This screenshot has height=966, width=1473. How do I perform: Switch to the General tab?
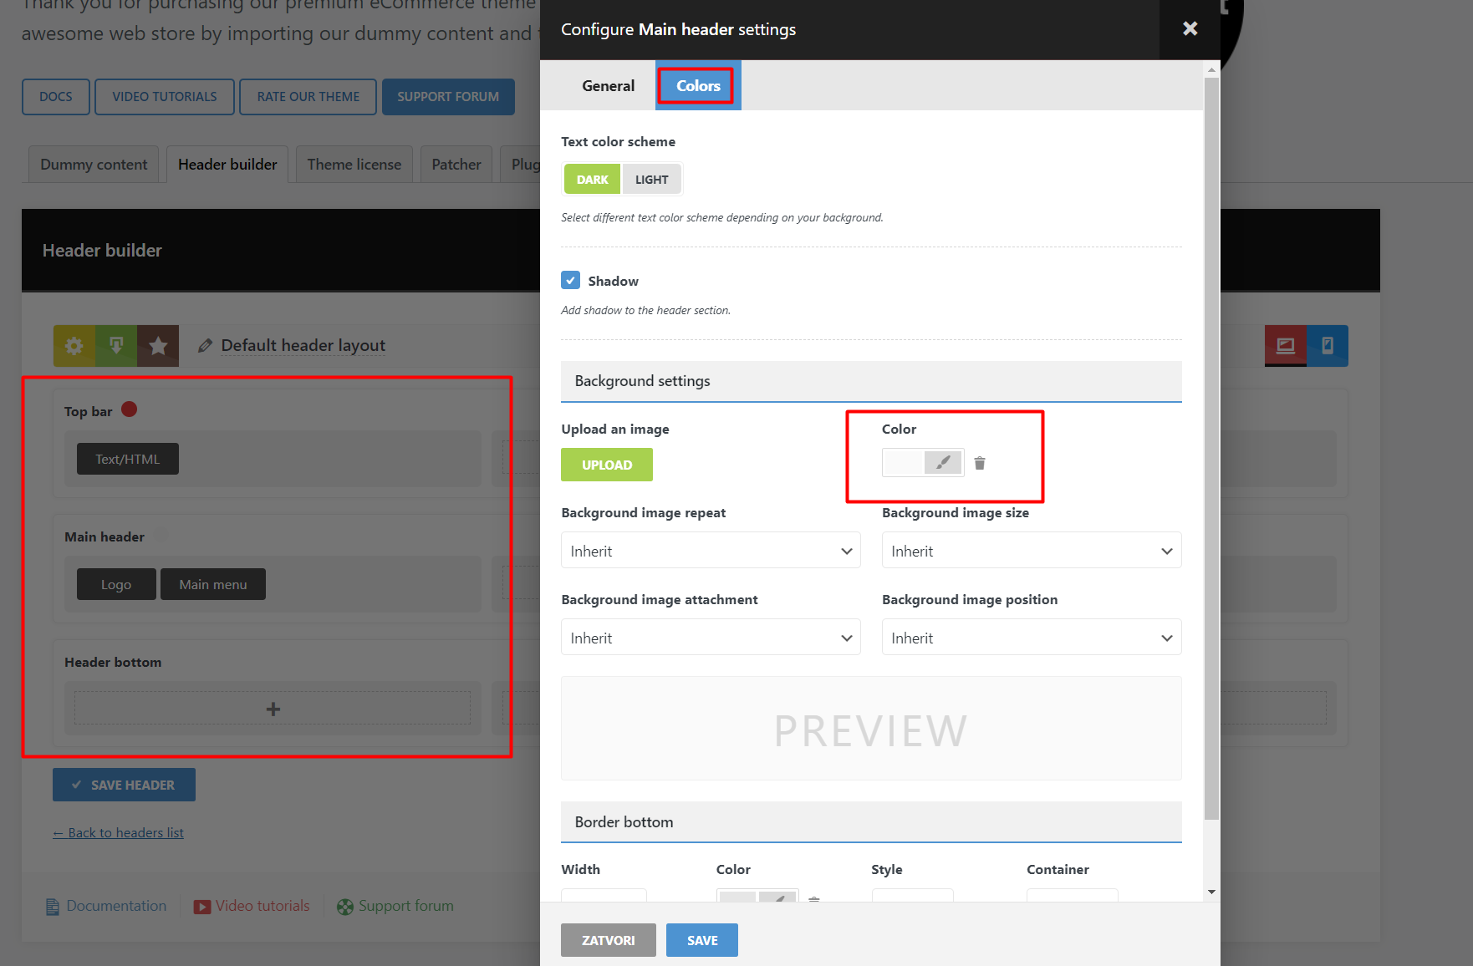tap(608, 85)
